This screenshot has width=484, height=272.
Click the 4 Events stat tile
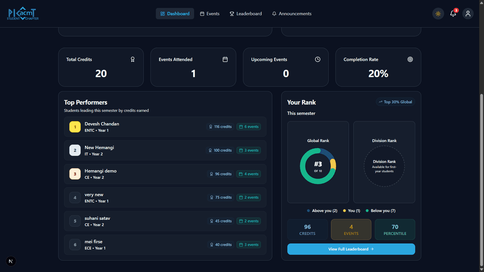(351, 229)
